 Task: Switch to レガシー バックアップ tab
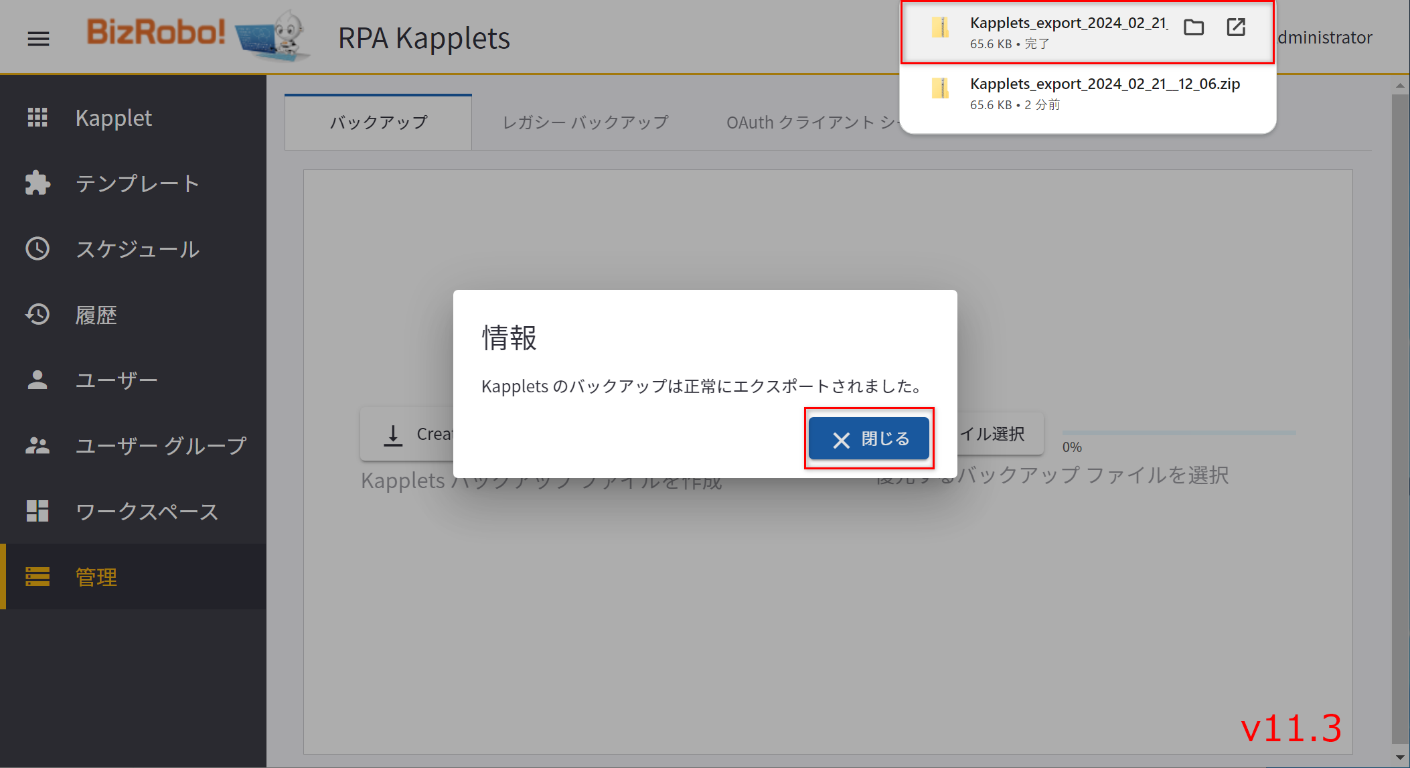(x=586, y=123)
